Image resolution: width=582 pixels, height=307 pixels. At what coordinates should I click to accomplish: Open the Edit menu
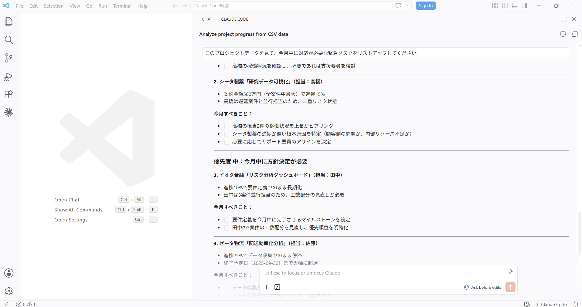click(33, 6)
